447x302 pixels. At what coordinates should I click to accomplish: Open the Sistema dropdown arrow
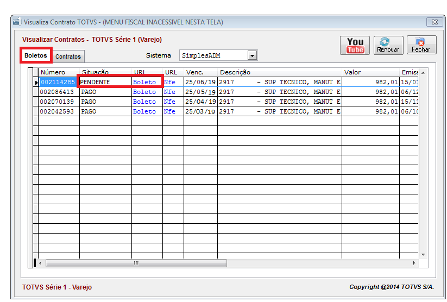(x=252, y=55)
